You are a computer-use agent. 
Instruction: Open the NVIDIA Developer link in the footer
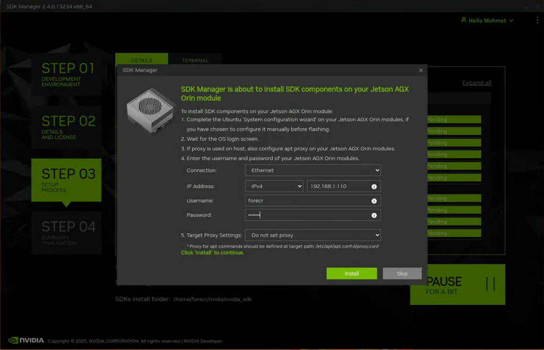point(203,341)
